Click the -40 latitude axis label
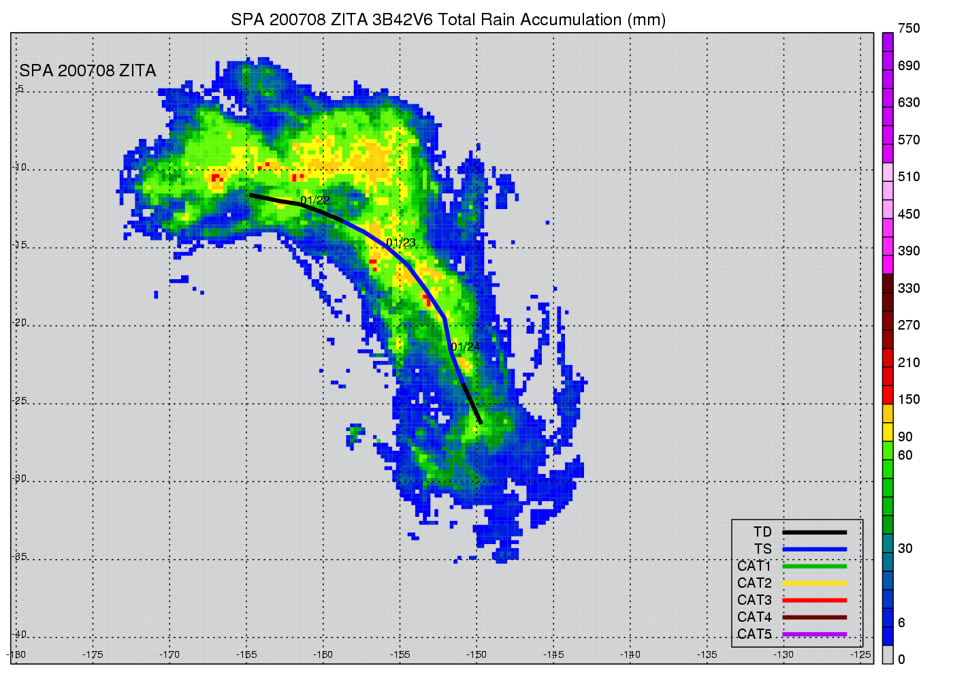This screenshot has height=698, width=970. (20, 635)
